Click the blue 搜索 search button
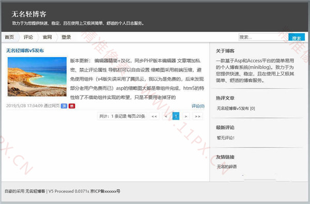Screen dimensions: 310x204 [x=297, y=37]
